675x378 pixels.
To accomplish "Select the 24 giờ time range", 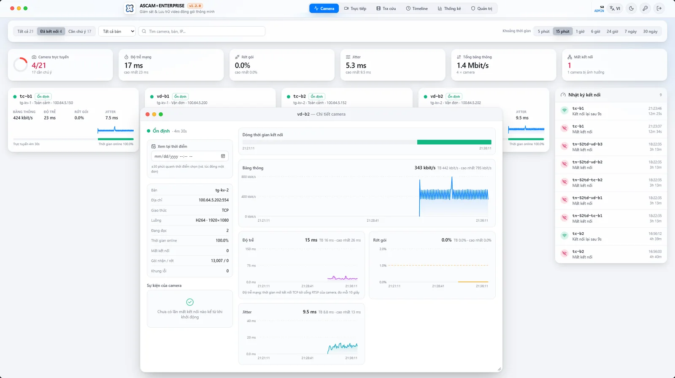I will [612, 31].
